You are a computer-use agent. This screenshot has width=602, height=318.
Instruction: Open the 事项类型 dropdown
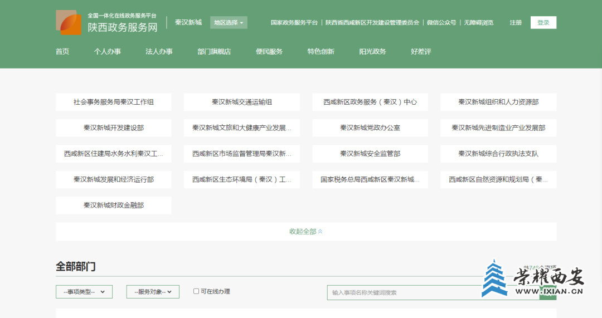[84, 292]
